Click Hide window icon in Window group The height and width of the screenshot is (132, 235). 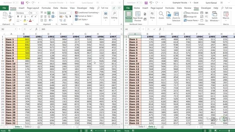pos(202,16)
